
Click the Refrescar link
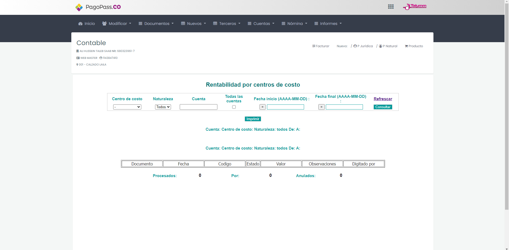pyautogui.click(x=383, y=99)
